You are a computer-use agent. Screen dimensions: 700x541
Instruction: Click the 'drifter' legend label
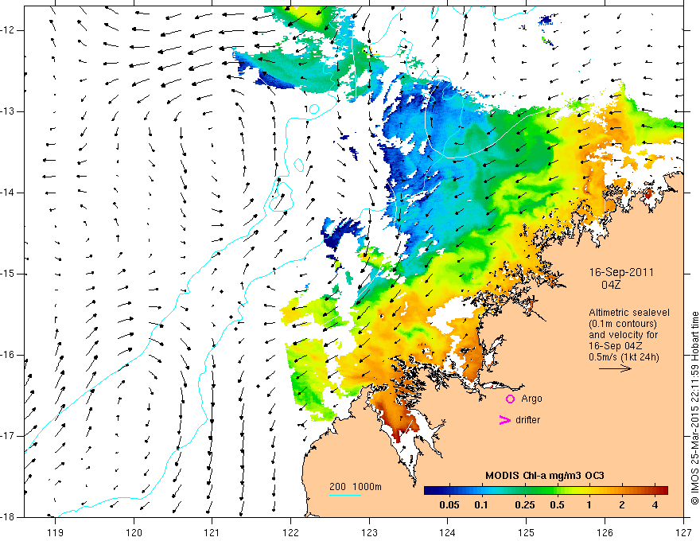pyautogui.click(x=527, y=420)
